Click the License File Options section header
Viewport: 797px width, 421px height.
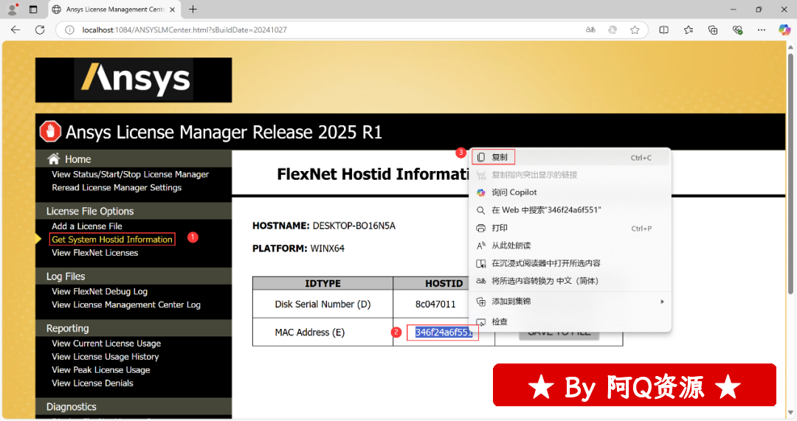click(x=90, y=211)
